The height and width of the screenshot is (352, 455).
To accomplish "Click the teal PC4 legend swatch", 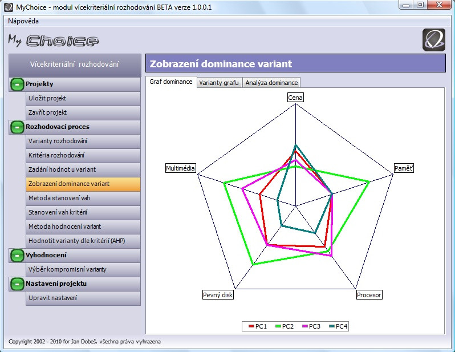I will 332,326.
